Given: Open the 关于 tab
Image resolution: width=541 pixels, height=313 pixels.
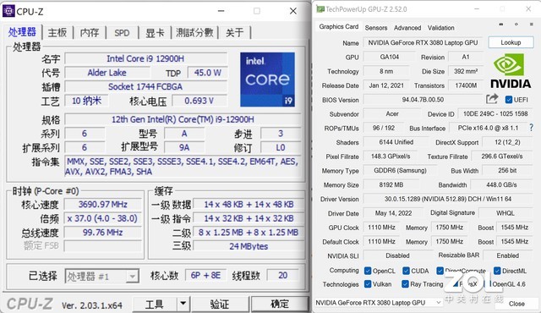Looking at the screenshot, I should [x=235, y=33].
